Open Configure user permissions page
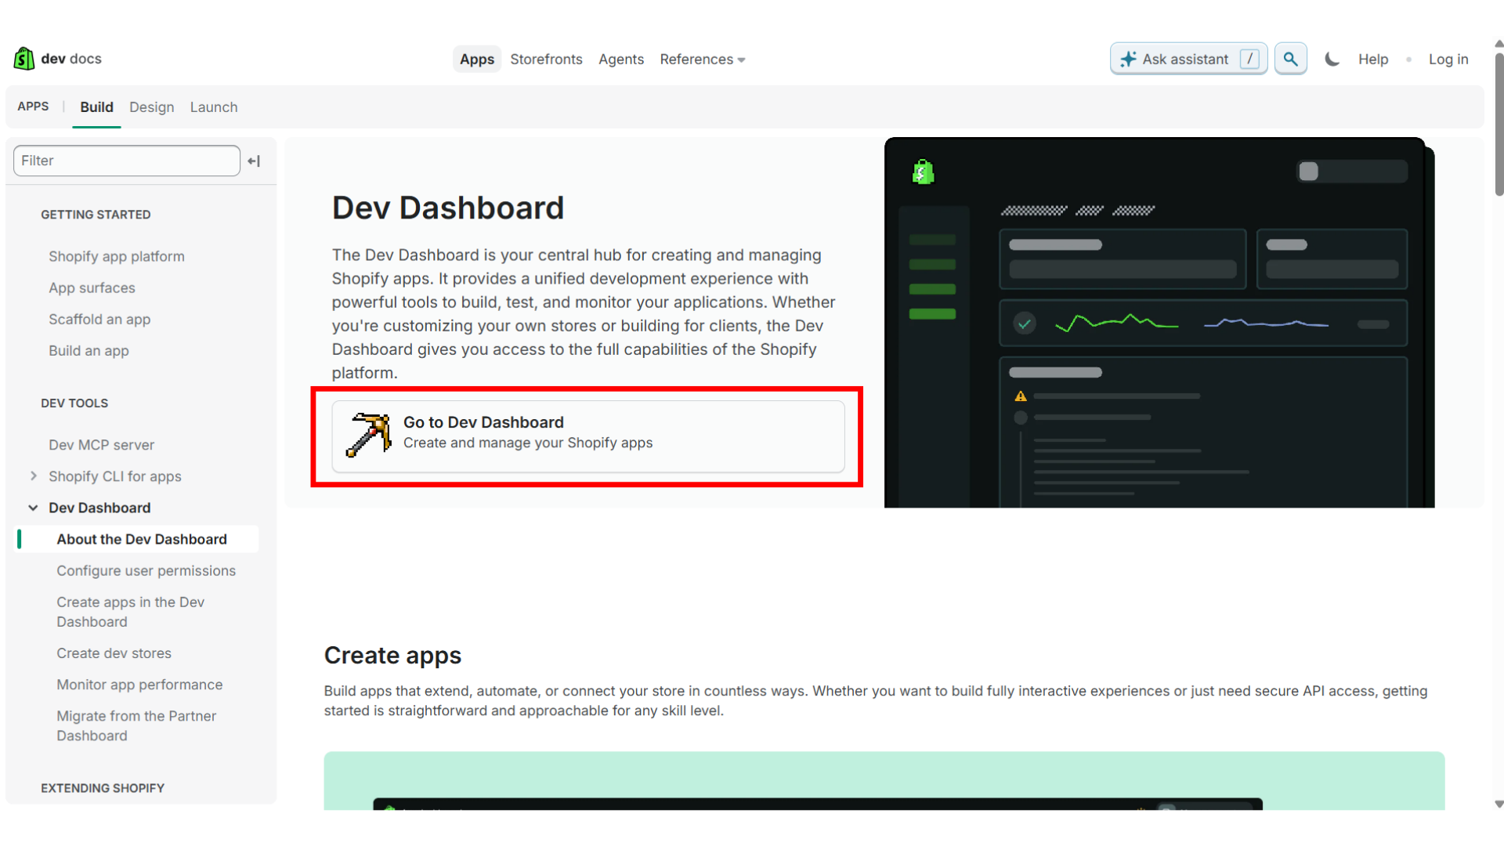The height and width of the screenshot is (846, 1504). pos(146,570)
